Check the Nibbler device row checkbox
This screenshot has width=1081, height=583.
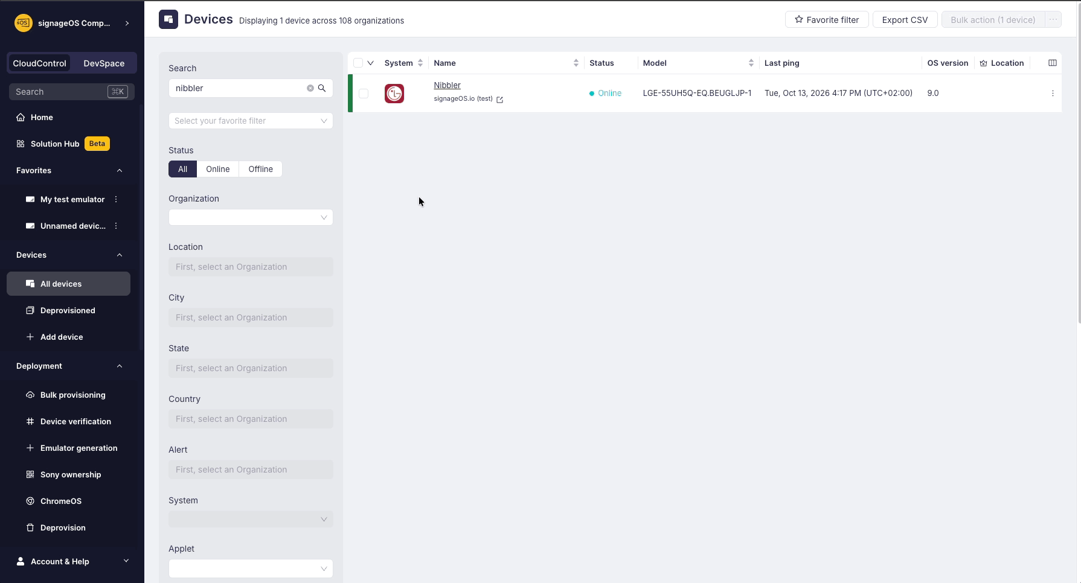coord(364,94)
